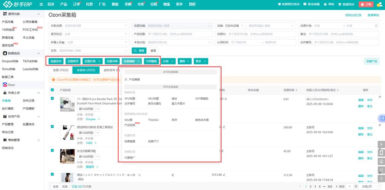Screen dimensions: 385x190
Task: Open 免费预约培训 training link
Action: (x=288, y=5)
